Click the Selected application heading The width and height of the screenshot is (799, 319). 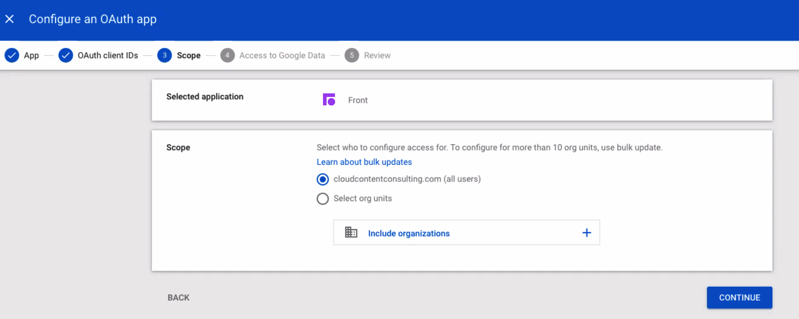click(205, 97)
